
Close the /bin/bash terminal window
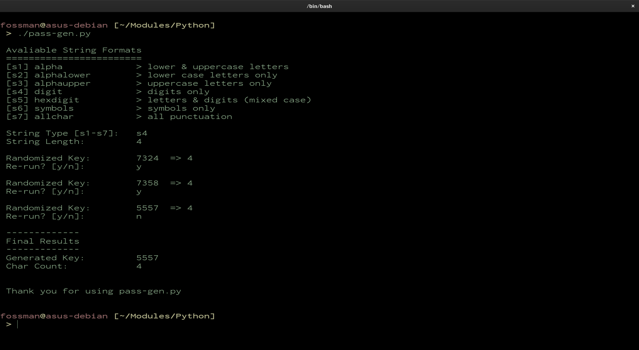tap(633, 6)
